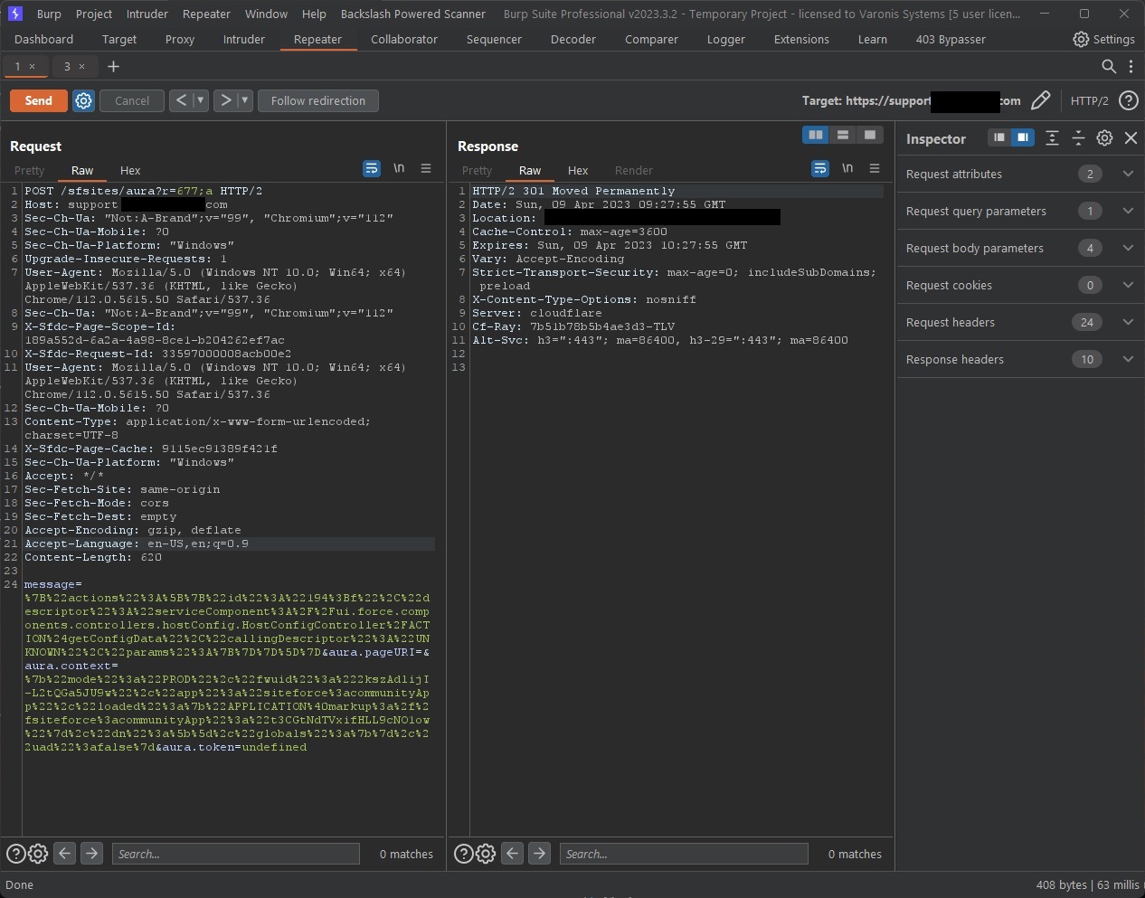Open the Repeater settings gear

83,100
